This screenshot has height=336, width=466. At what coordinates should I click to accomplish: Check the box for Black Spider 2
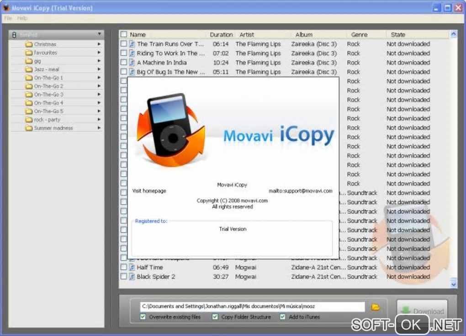124,276
